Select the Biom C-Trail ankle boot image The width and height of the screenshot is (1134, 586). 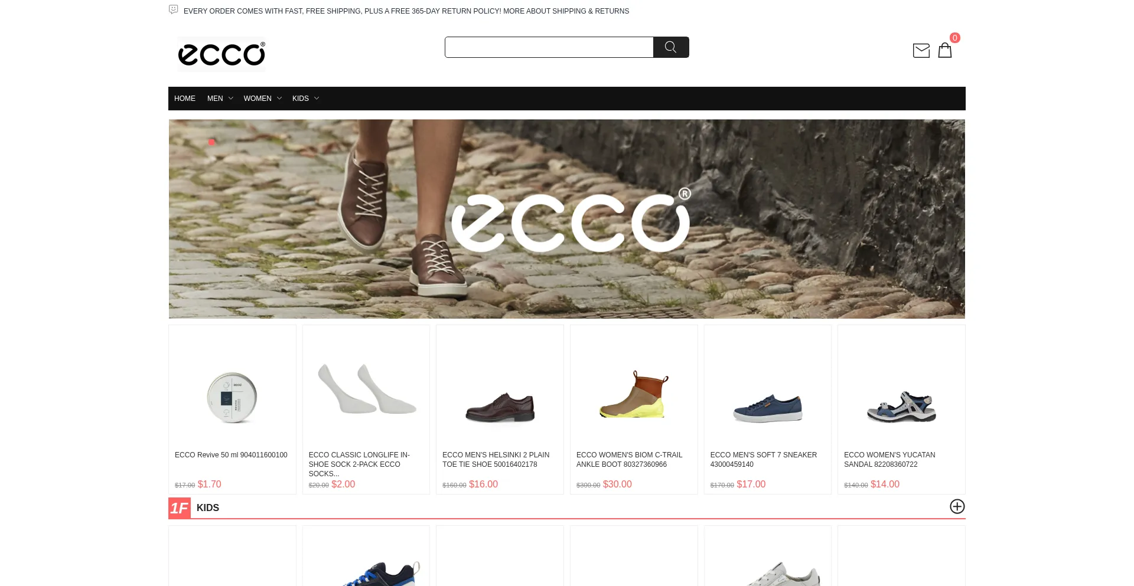[x=634, y=394]
